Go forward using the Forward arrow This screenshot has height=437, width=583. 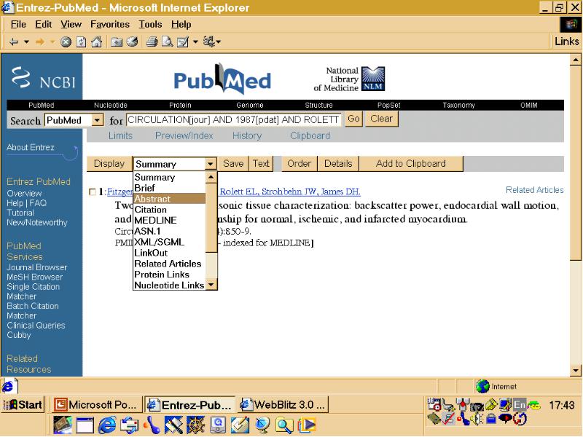click(40, 42)
